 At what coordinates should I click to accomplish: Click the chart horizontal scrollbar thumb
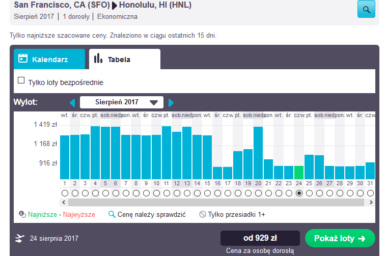coord(216,203)
